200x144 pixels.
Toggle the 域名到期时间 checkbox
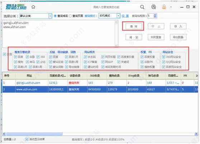point(103,67)
